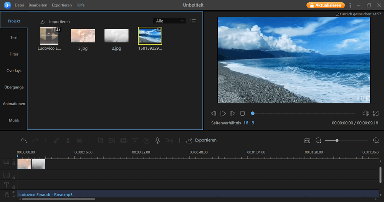
Task: Click the microphone voiceover icon
Action: (157, 140)
